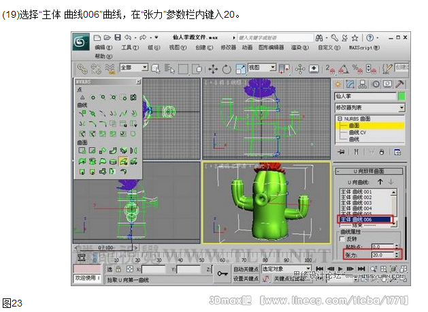This screenshot has height=312, width=428.
Task: Activate the Select Object tool
Action: point(156,69)
